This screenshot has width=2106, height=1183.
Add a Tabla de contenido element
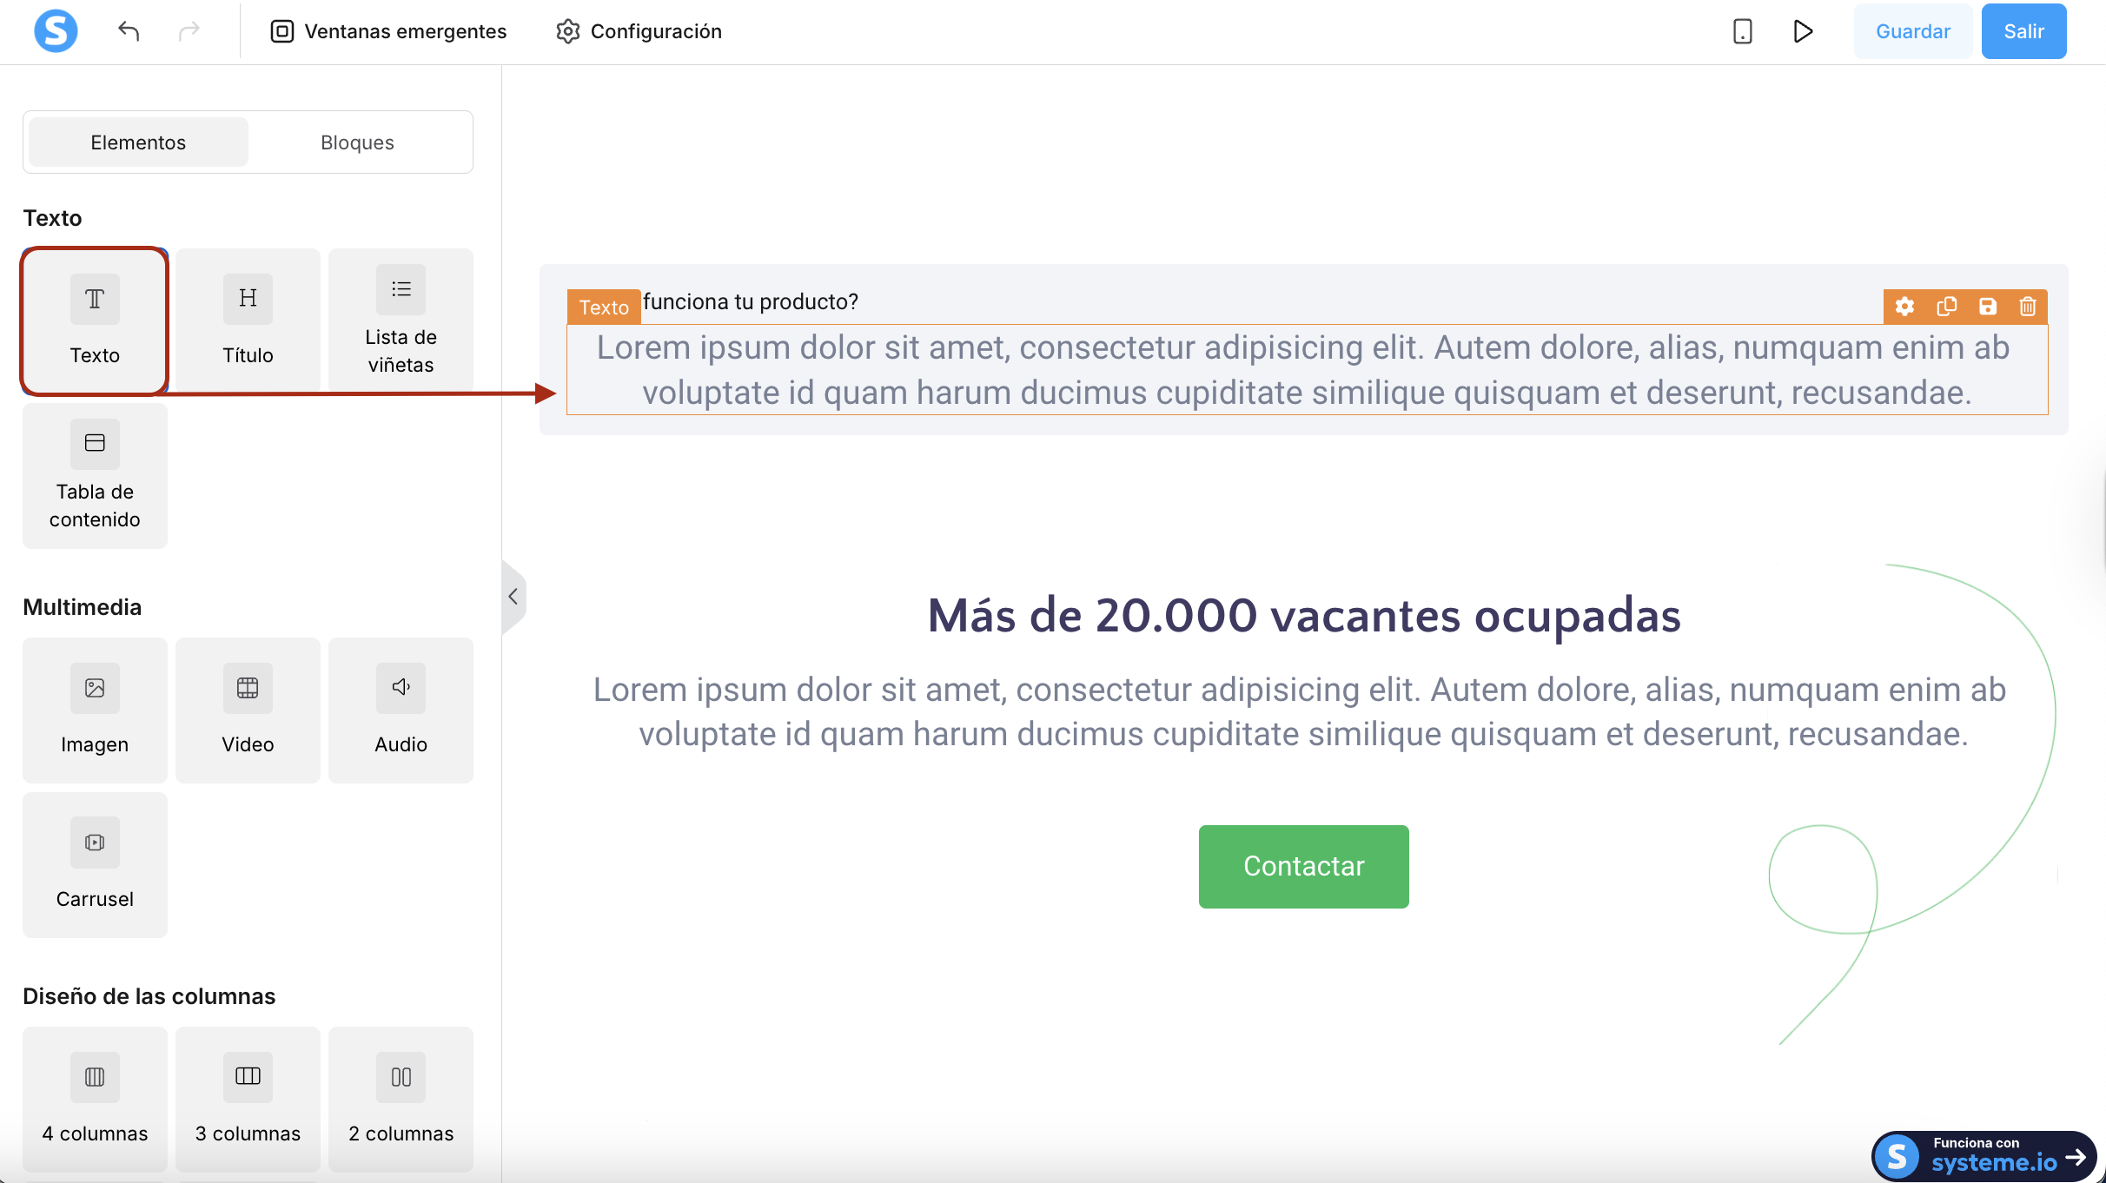pos(95,475)
